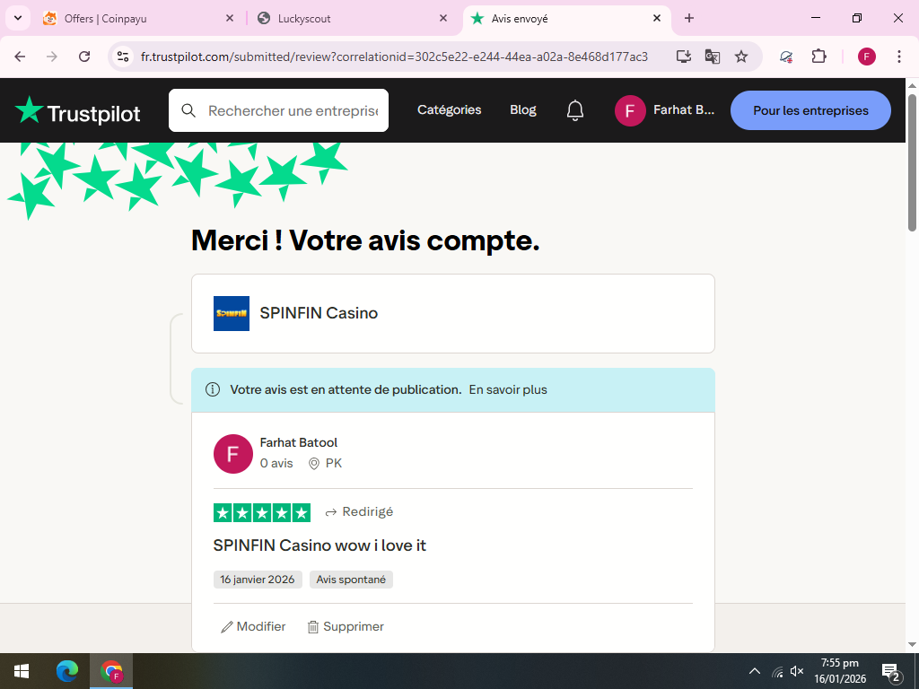
Task: Open the taskbar clock and date
Action: tap(840, 671)
